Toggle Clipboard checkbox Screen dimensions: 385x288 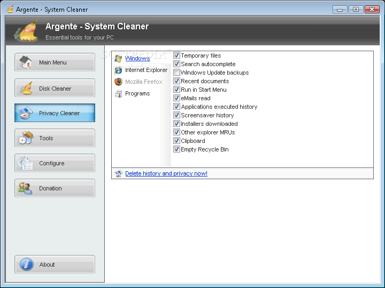(x=176, y=141)
